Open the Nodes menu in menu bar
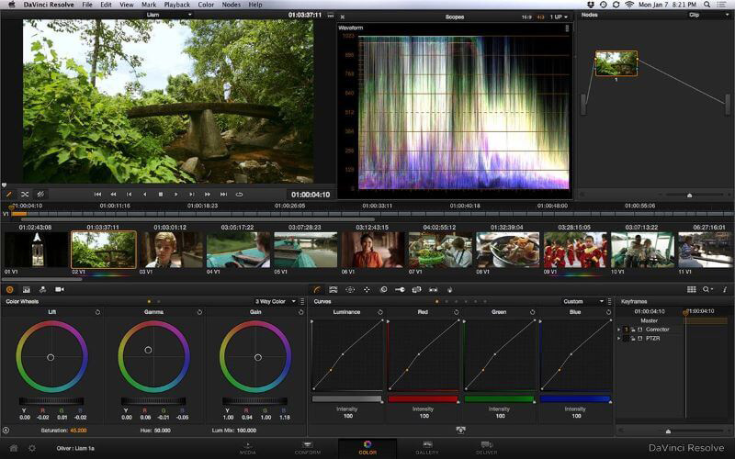This screenshot has height=459, width=735. [230, 5]
